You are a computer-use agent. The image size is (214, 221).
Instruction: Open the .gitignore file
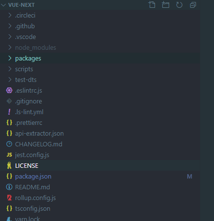click(29, 101)
